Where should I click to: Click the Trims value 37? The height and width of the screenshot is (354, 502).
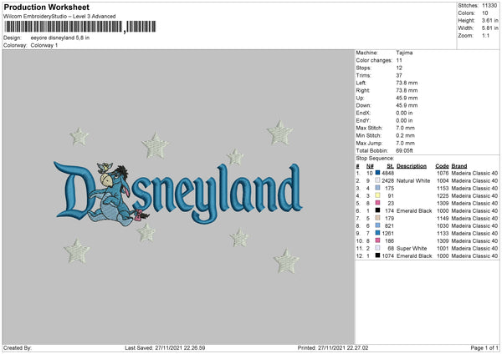coord(399,75)
